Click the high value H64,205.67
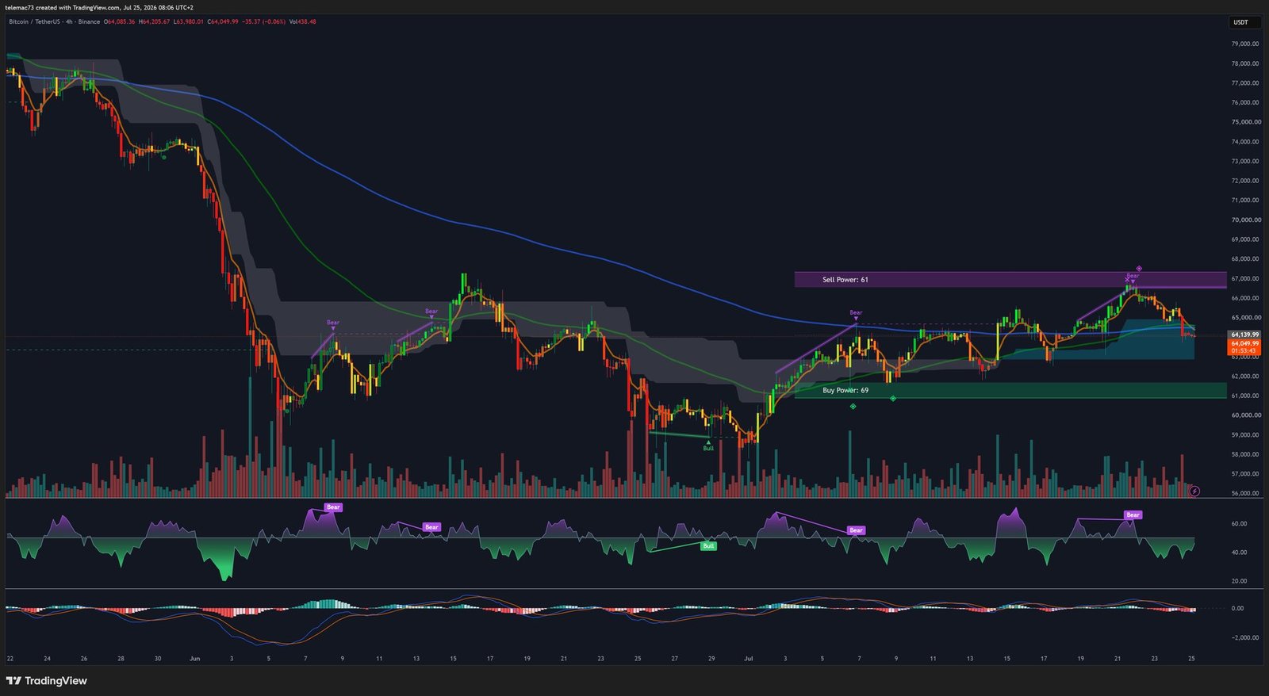1269x696 pixels. 154,21
